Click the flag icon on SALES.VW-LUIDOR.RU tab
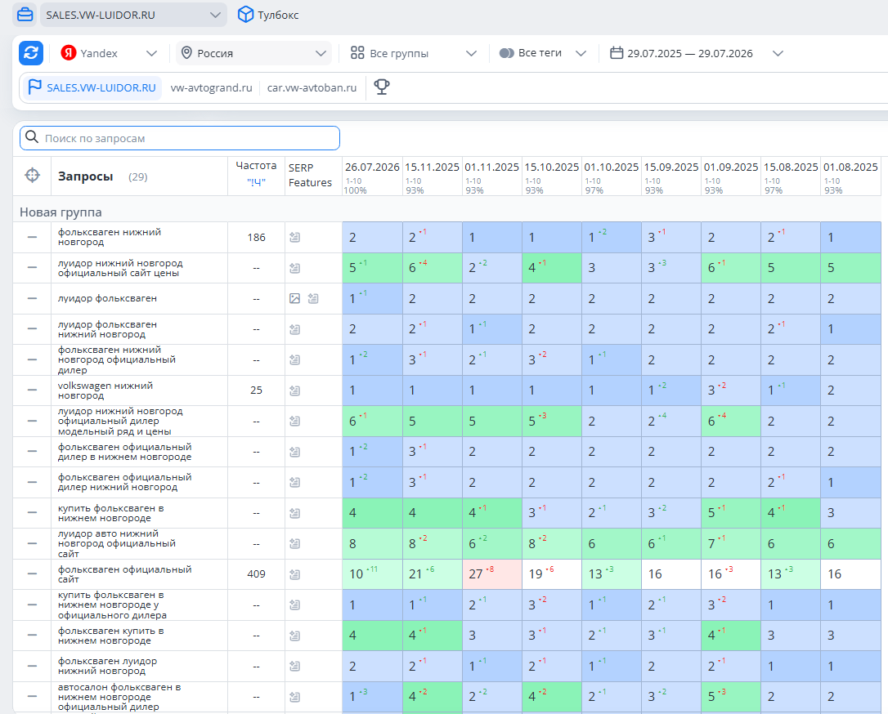888x714 pixels. (34, 87)
